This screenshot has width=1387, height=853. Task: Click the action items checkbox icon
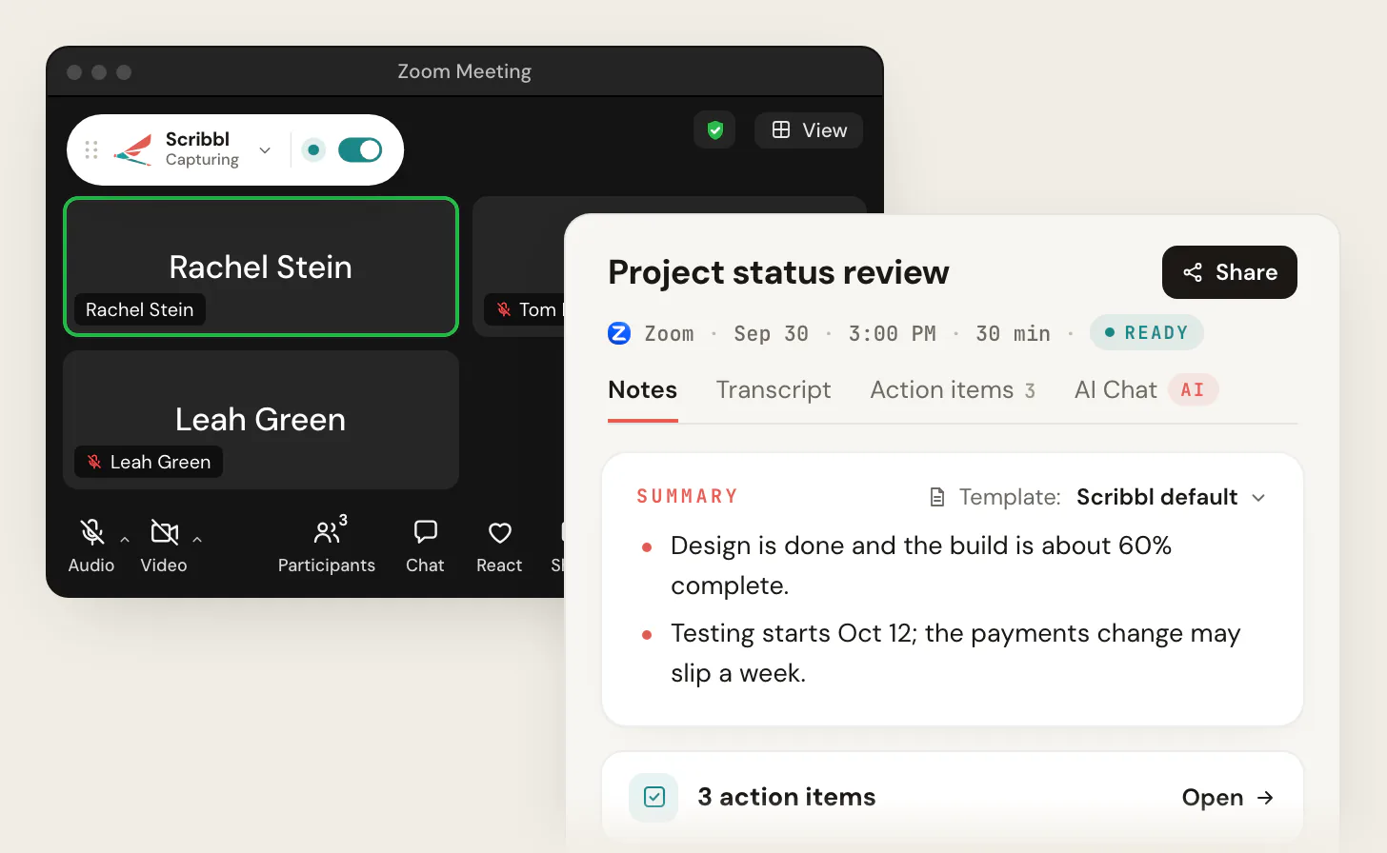coord(654,797)
